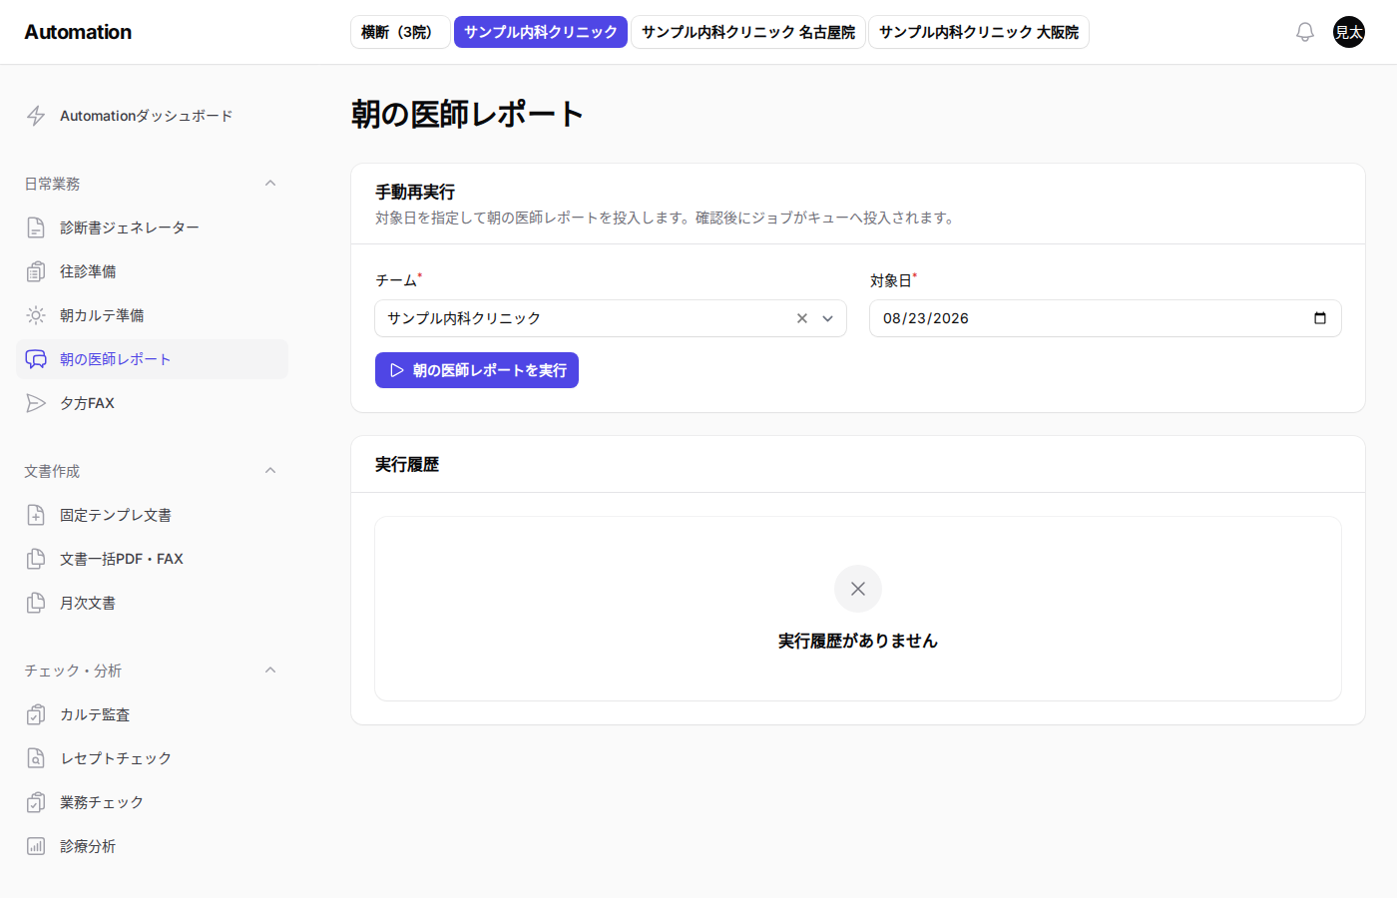Screen dimensions: 1397x898
Task: Click the 実行履歴 heading
Action: pos(407,464)
